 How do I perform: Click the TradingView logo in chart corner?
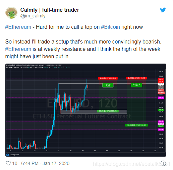click(12, 155)
